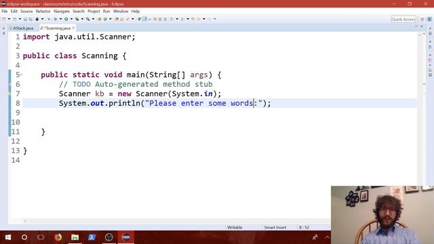Open Firefox from the taskbar
Viewport: 434px width, 244px height.
click(x=58, y=237)
